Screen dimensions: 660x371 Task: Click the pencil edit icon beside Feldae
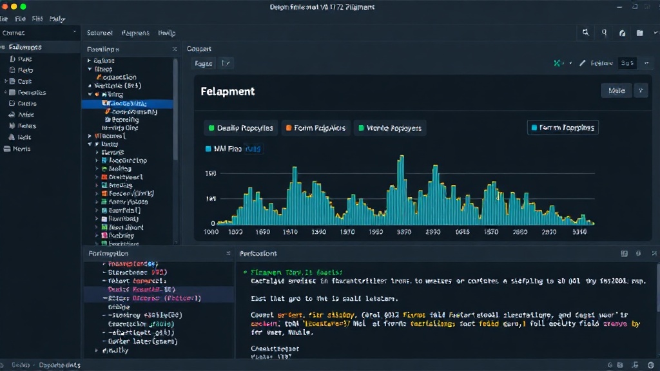pos(583,63)
